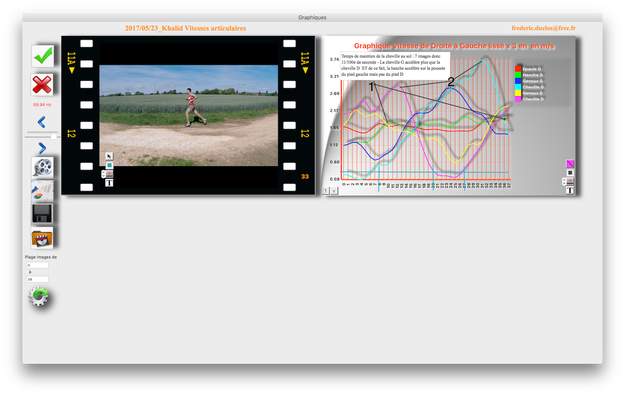Pick the cyan color swatch on video frame
The height and width of the screenshot is (396, 625).
(x=109, y=165)
